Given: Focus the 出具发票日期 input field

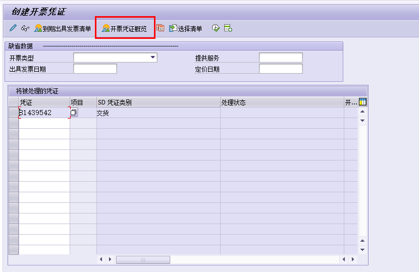Looking at the screenshot, I should click(95, 69).
